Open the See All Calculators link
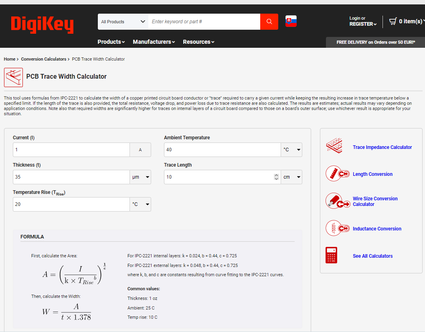 [372, 256]
